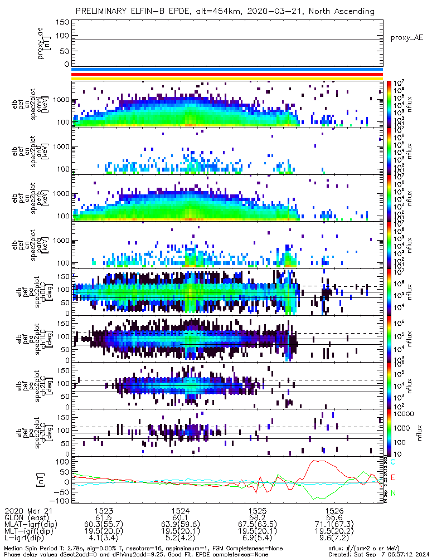Click the color bar beside the top energy spectrogram
The image size is (432, 557).
coord(389,104)
